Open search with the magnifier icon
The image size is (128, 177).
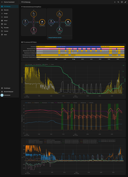(118, 2)
